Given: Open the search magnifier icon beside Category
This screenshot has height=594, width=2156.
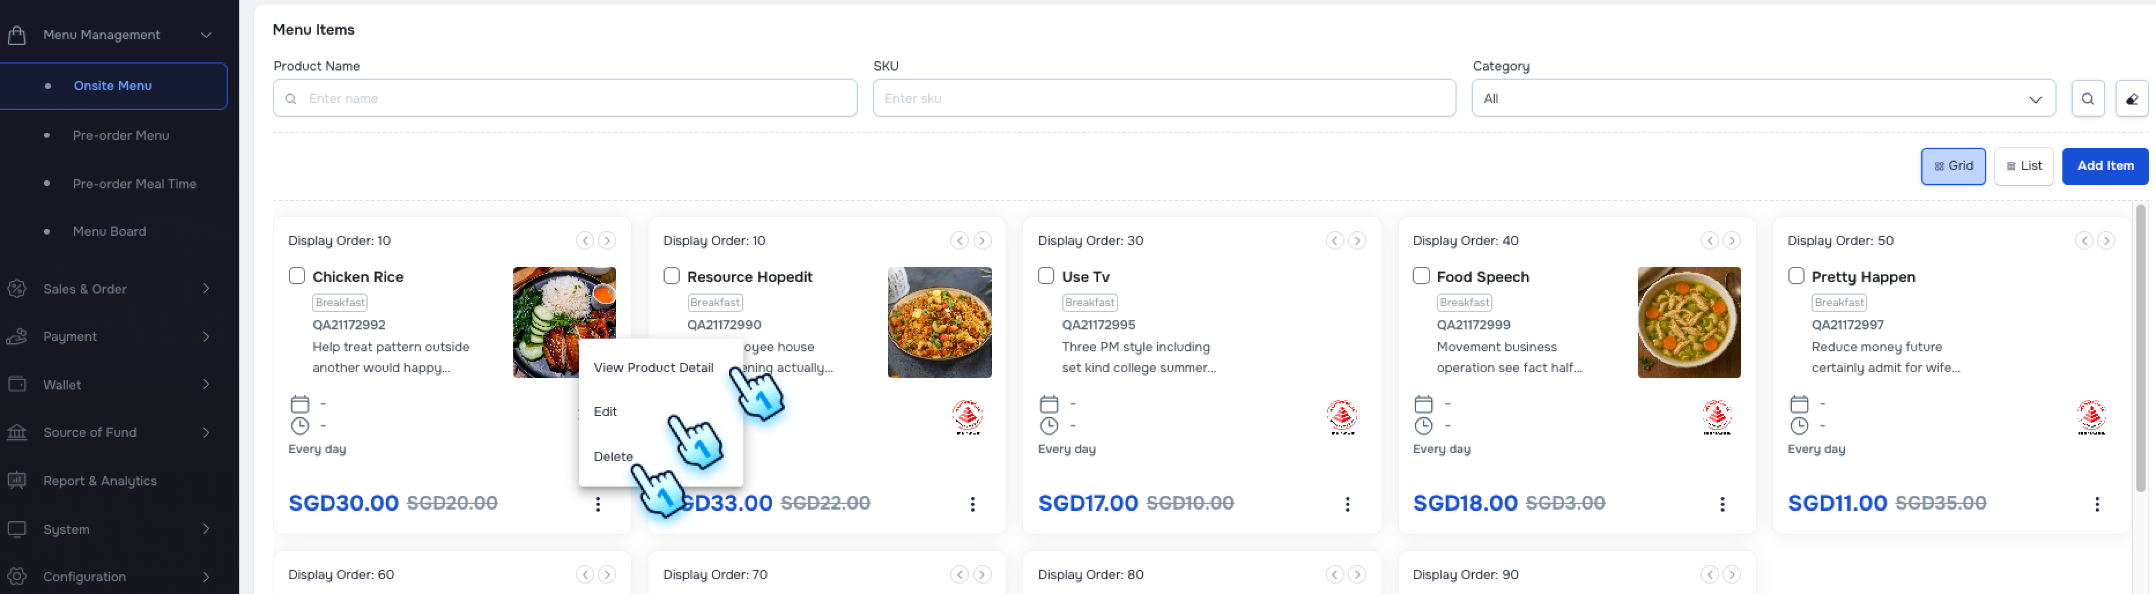Looking at the screenshot, I should 2088,98.
